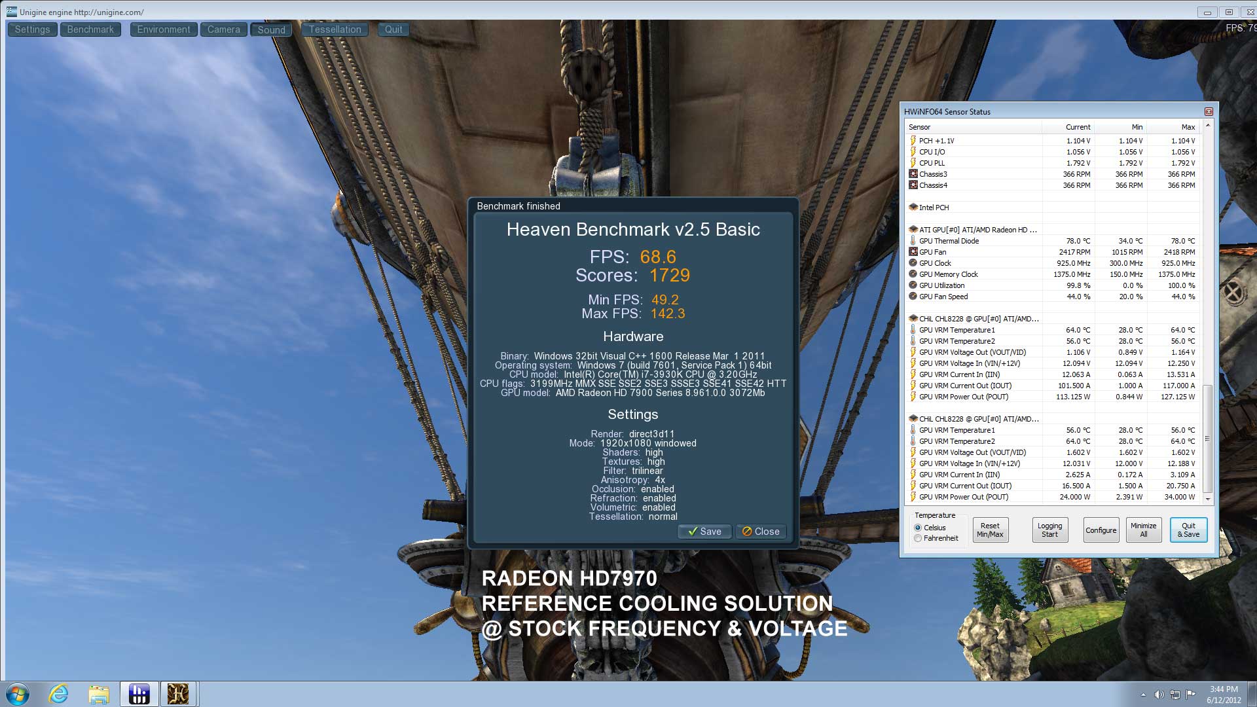Click the volume speaker tray icon
Screen dimensions: 1257x707
(1159, 695)
